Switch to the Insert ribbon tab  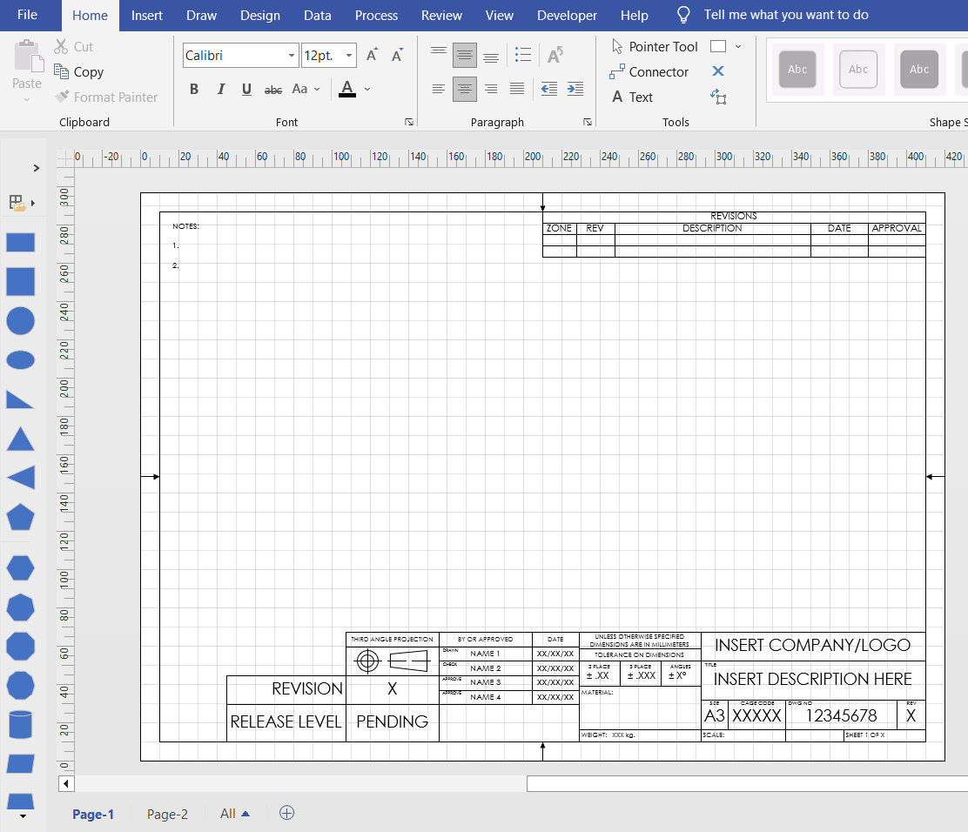(146, 15)
